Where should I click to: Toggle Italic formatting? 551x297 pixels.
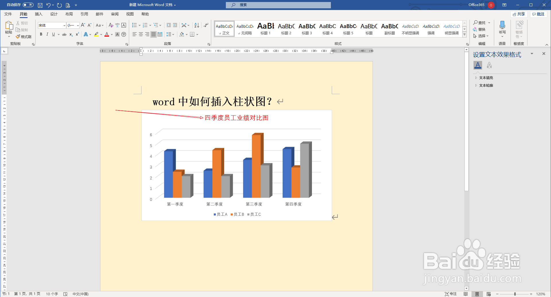pyautogui.click(x=47, y=34)
